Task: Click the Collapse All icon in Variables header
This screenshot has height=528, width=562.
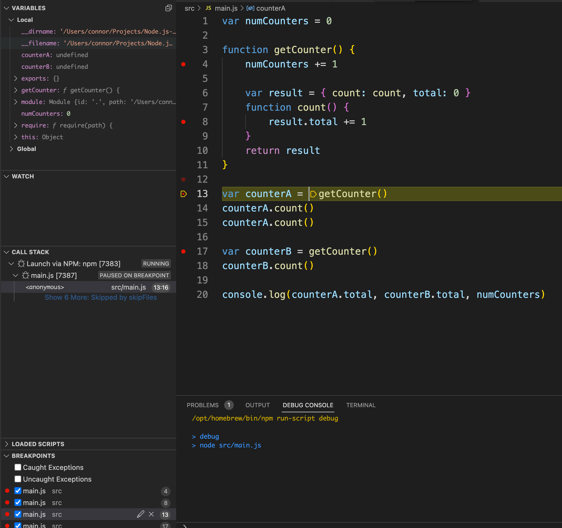Action: click(x=168, y=8)
